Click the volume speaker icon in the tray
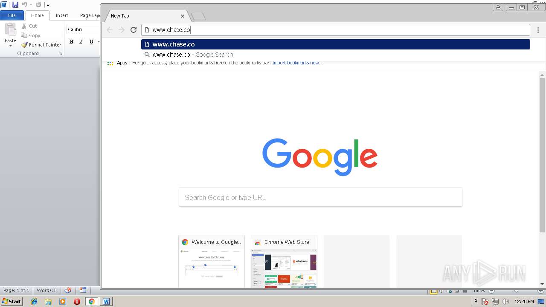546x307 pixels. [x=505, y=301]
